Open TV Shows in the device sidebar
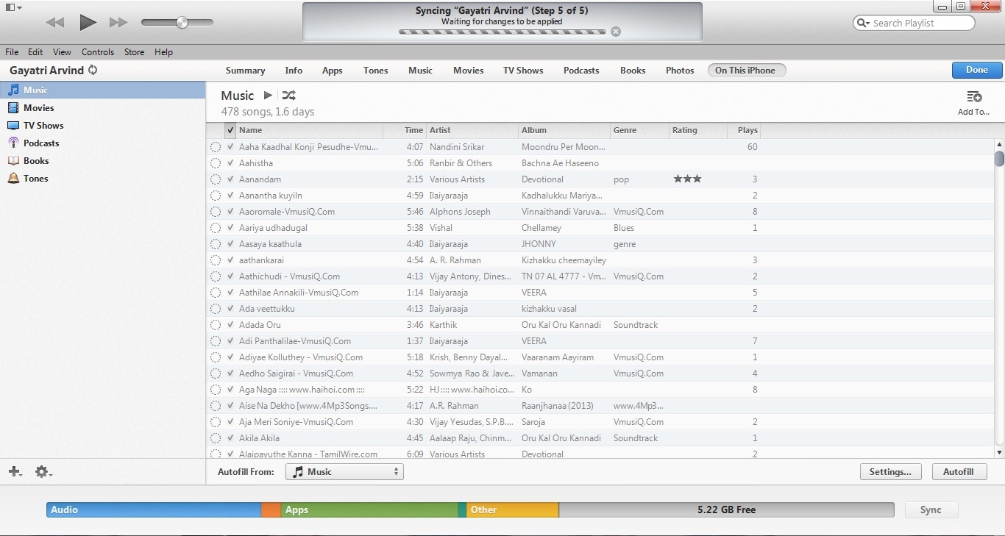This screenshot has width=1005, height=536. (103, 125)
